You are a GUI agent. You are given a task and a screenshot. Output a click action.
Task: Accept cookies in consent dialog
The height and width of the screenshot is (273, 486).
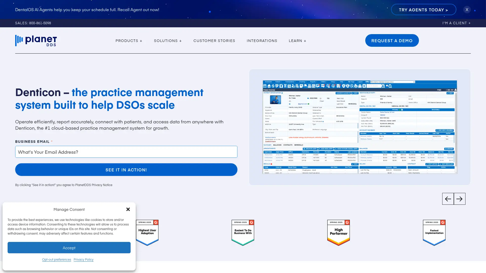[x=69, y=248]
